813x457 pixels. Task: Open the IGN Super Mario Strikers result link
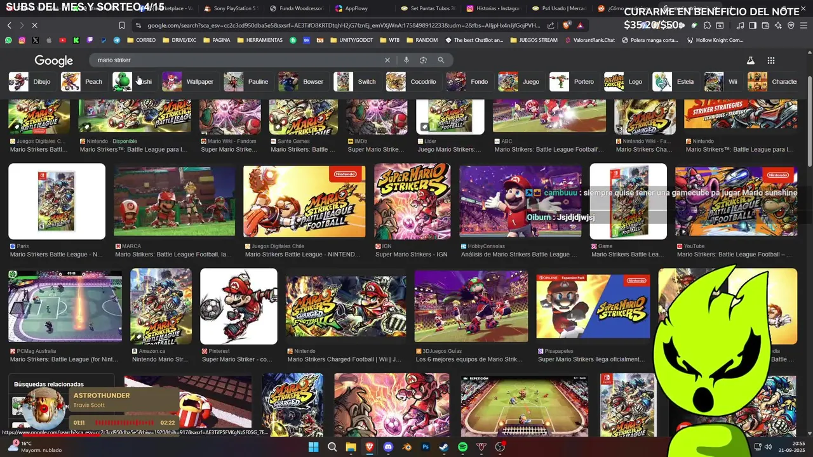pyautogui.click(x=411, y=255)
